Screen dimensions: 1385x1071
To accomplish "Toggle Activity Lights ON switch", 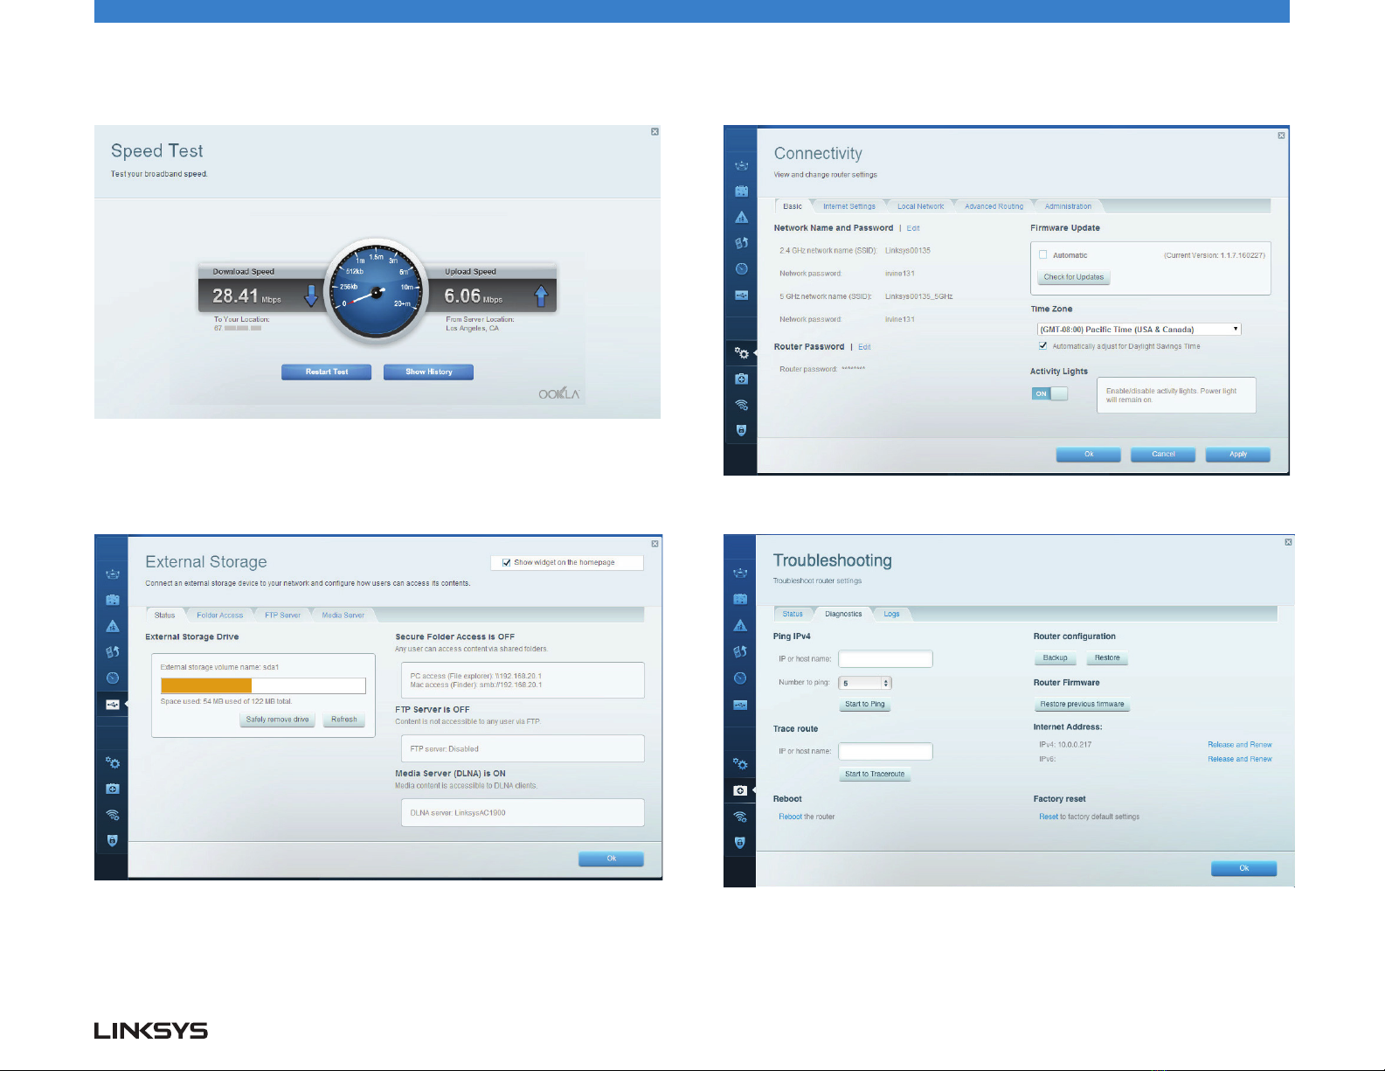I will [1049, 393].
